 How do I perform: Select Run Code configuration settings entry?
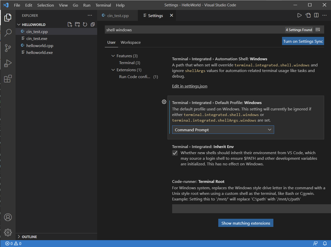tap(138, 77)
